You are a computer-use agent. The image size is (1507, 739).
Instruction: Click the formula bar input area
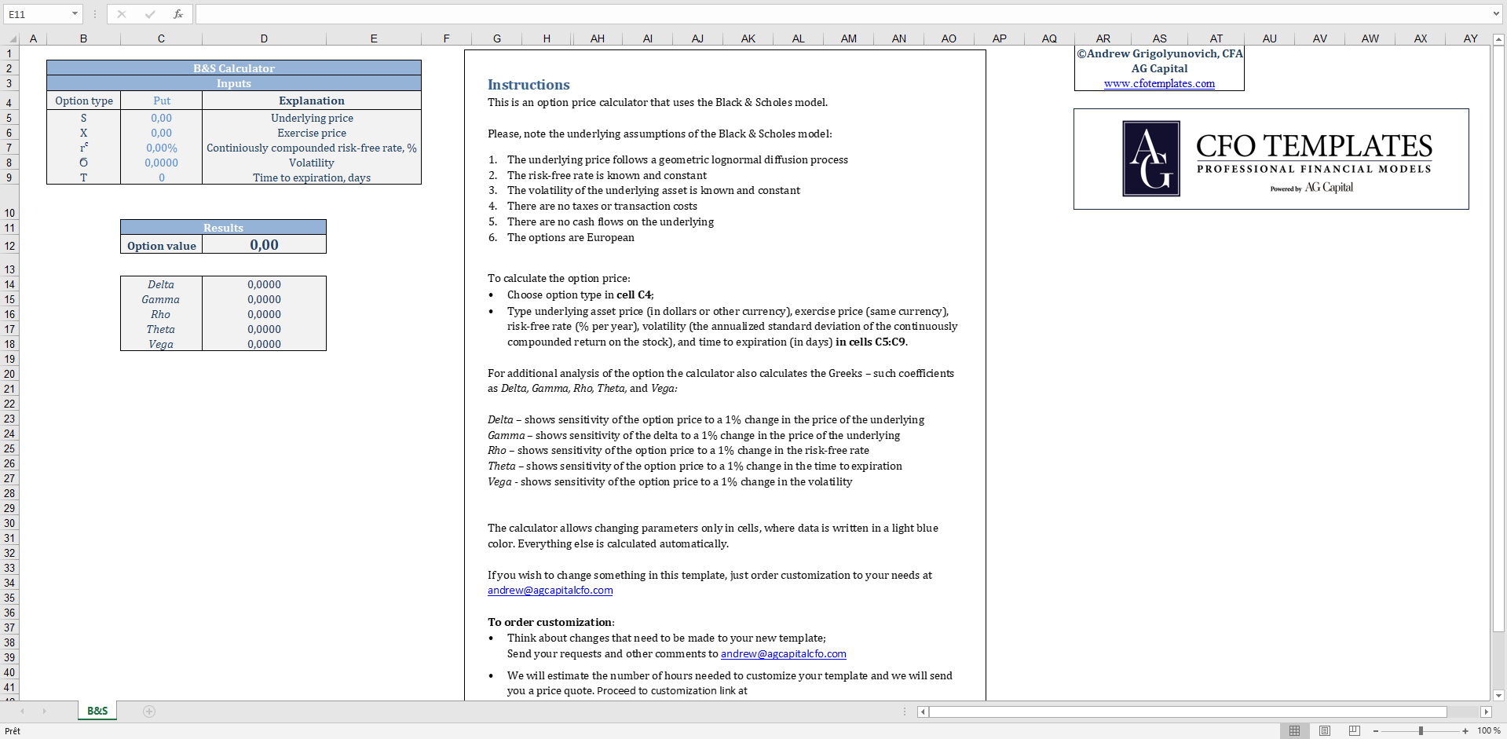[x=842, y=14]
